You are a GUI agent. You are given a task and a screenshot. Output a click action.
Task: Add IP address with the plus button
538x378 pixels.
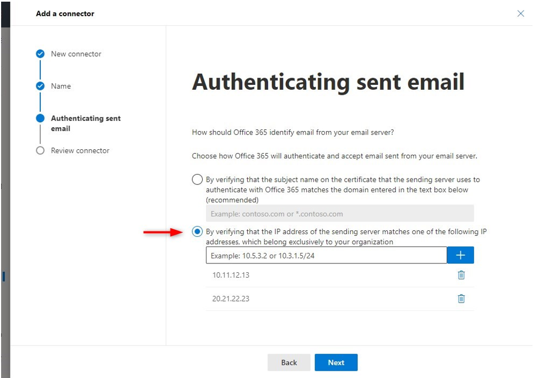click(x=460, y=255)
